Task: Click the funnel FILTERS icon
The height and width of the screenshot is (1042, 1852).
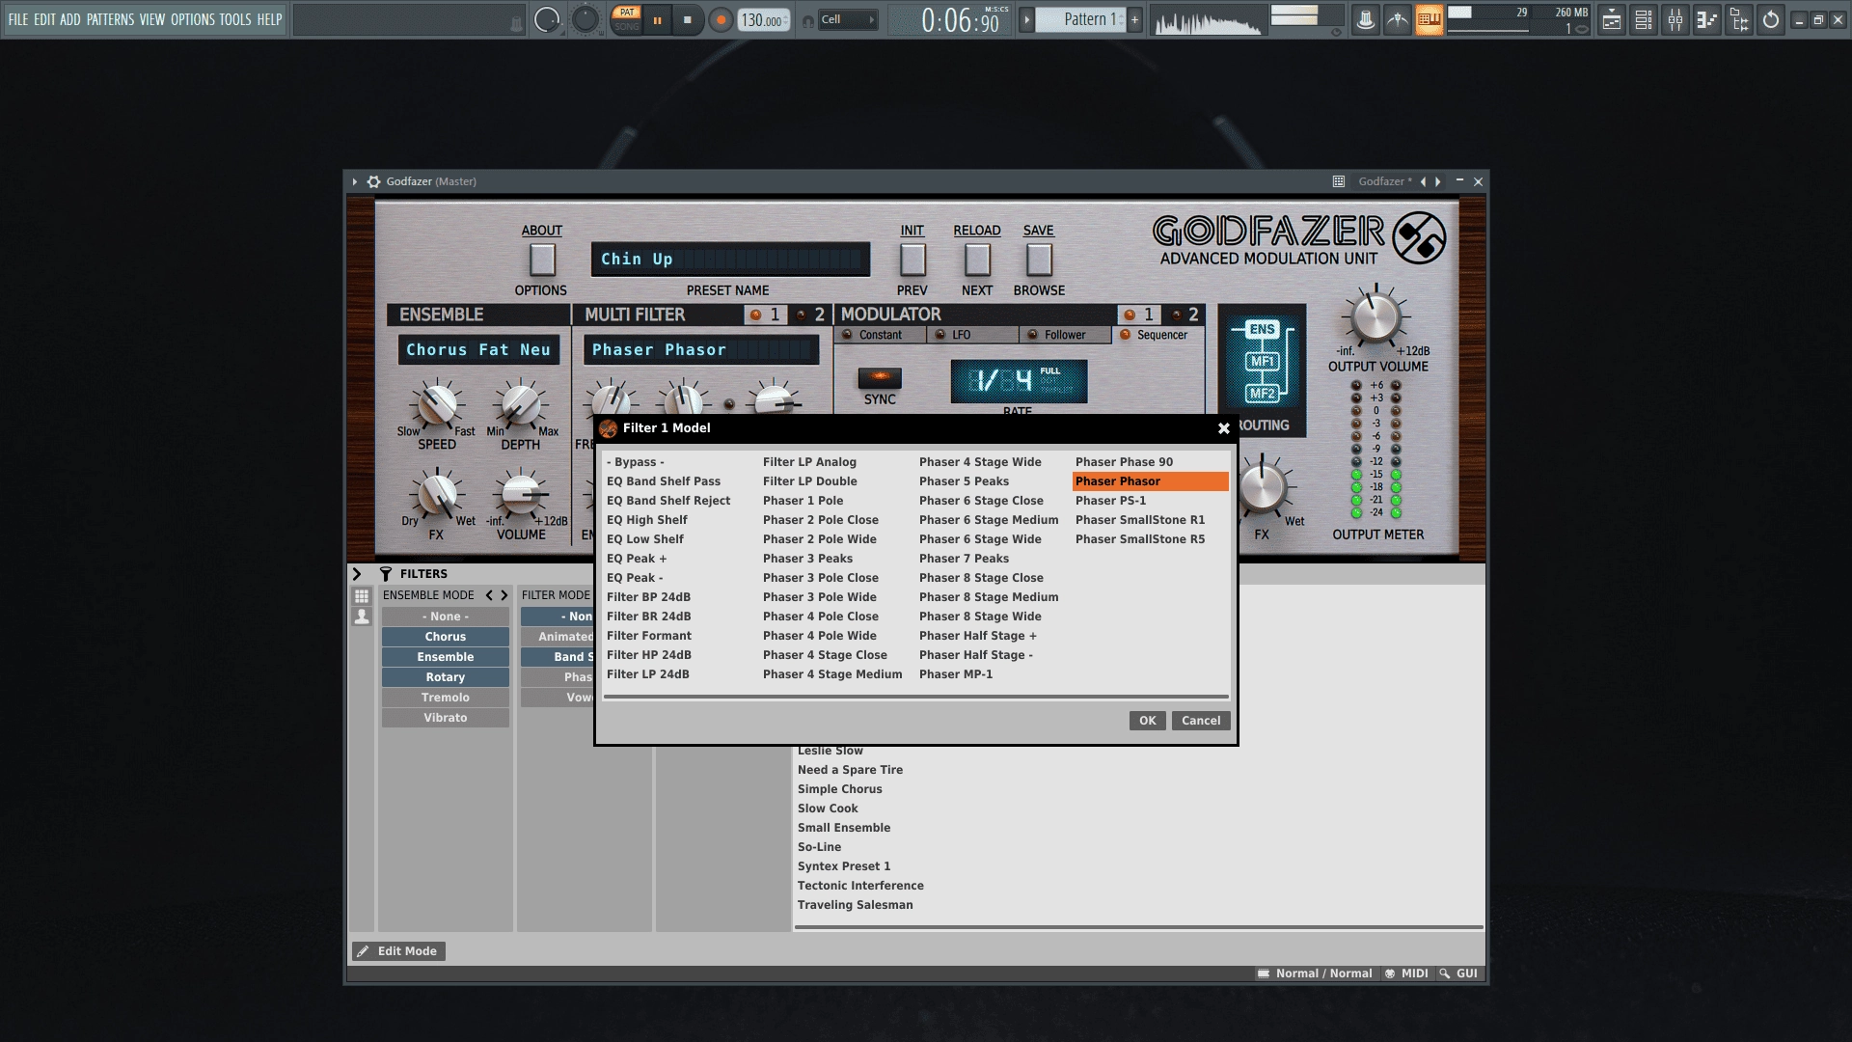Action: point(386,574)
